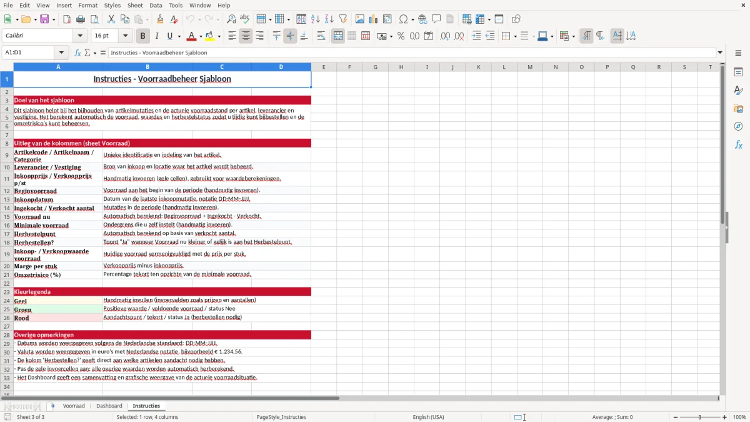
Task: Click inside the formula input line
Action: coord(412,53)
